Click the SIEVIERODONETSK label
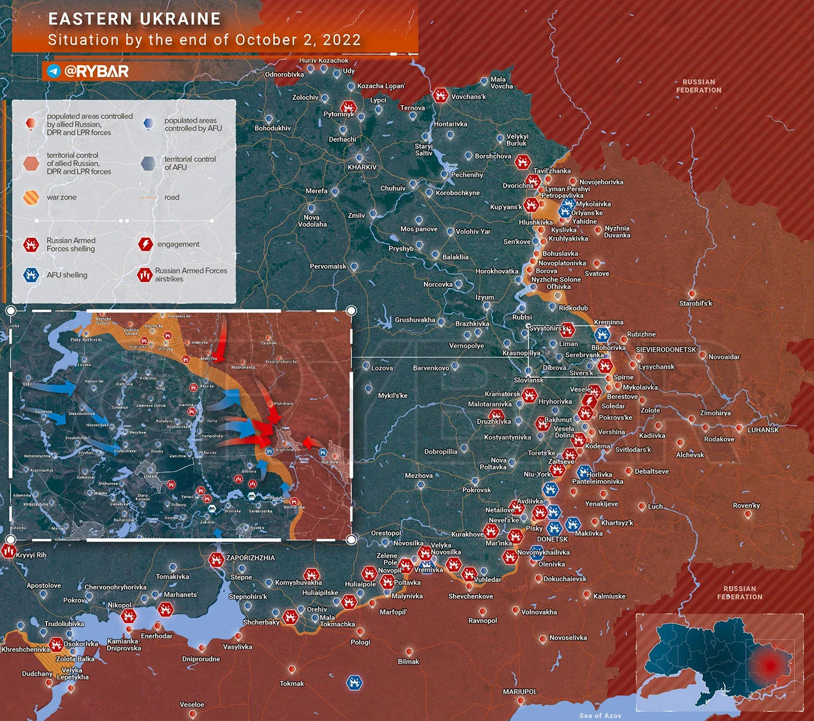Screen dimensions: 814x721 (666, 350)
